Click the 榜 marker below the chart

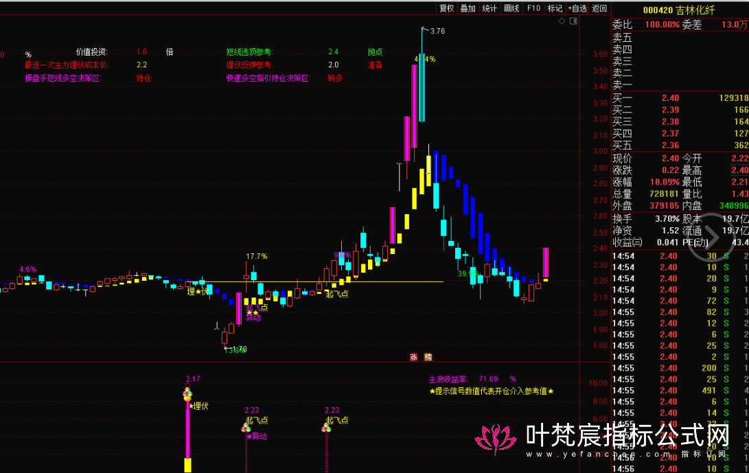tap(428, 357)
